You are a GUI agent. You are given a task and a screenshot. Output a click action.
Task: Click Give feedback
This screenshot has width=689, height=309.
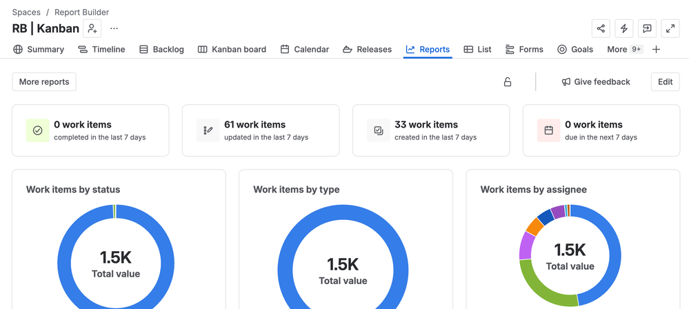[596, 82]
